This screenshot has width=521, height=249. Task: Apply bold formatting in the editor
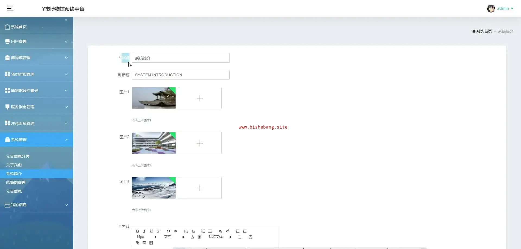pyautogui.click(x=138, y=231)
